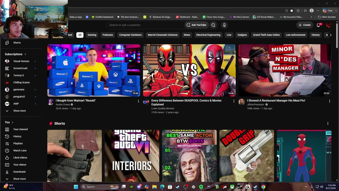Screen dimensions: 339x191
Task: Select the All category chip
Action: pos(80,35)
